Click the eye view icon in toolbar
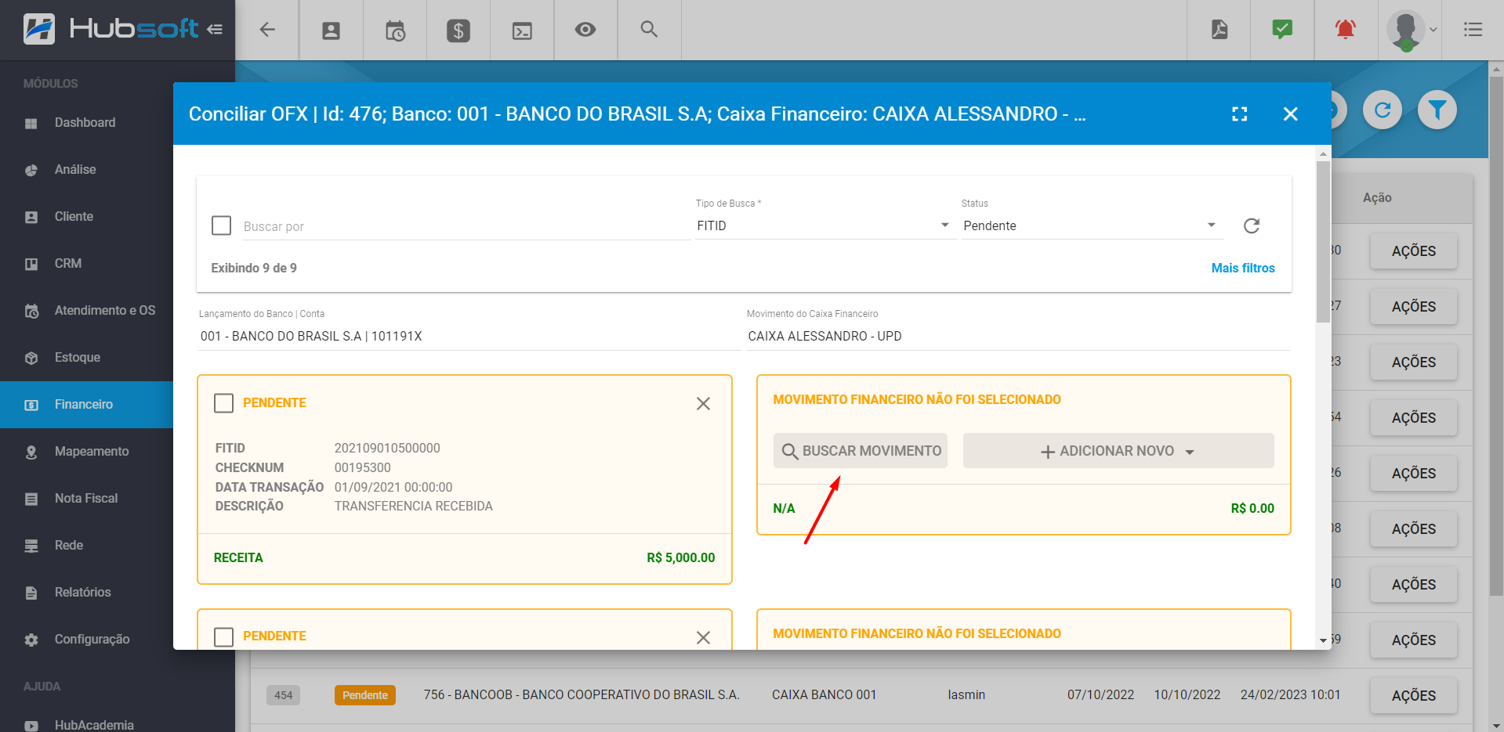The width and height of the screenshot is (1504, 732). [585, 30]
